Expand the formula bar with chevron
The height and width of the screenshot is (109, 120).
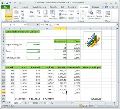(x=117, y=25)
